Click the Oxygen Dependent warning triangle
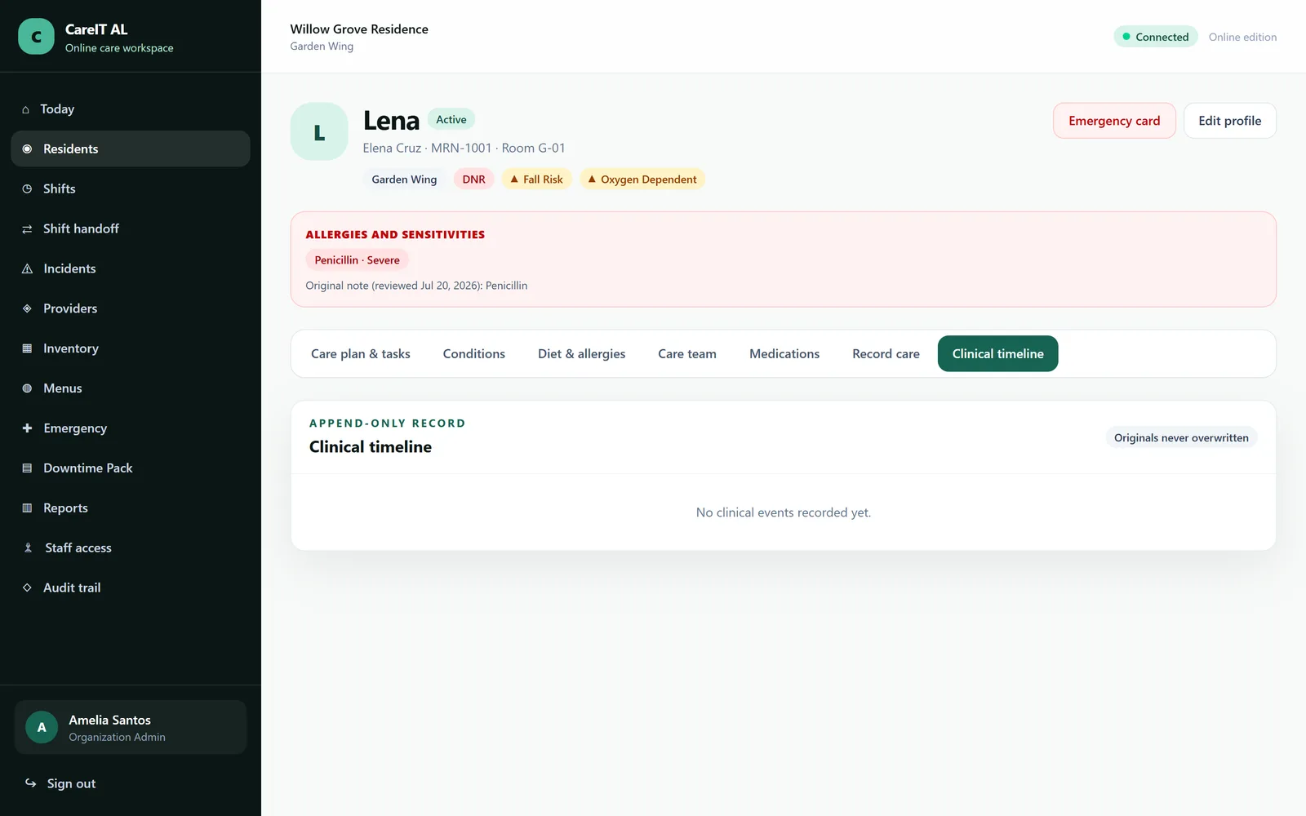1306x816 pixels. coord(592,179)
